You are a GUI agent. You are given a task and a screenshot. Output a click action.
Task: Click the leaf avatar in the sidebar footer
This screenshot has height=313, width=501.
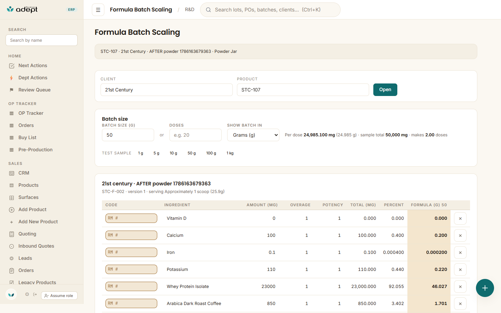[11, 295]
